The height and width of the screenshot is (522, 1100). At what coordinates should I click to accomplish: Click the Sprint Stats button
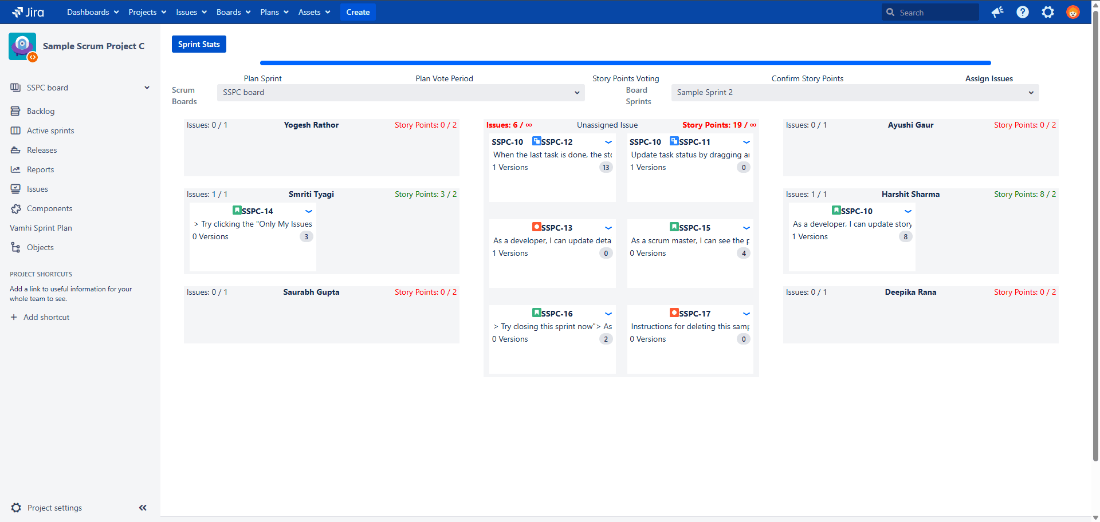coord(199,44)
